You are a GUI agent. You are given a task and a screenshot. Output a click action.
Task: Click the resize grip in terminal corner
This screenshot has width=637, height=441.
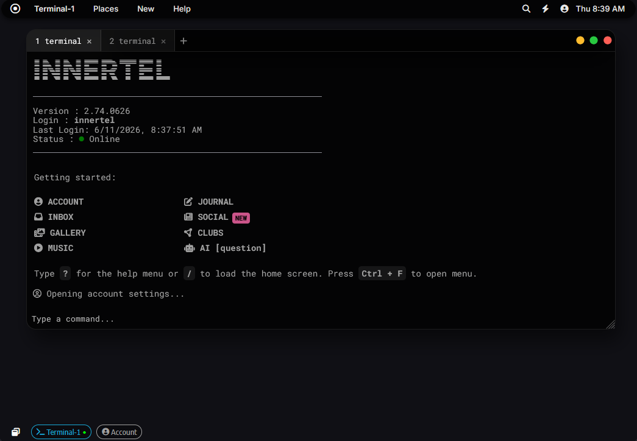click(610, 324)
